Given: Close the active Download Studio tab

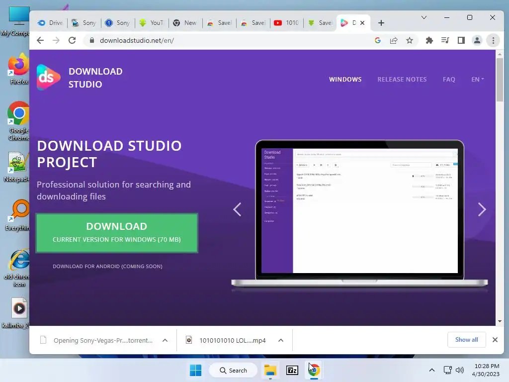Looking at the screenshot, I should pos(362,23).
